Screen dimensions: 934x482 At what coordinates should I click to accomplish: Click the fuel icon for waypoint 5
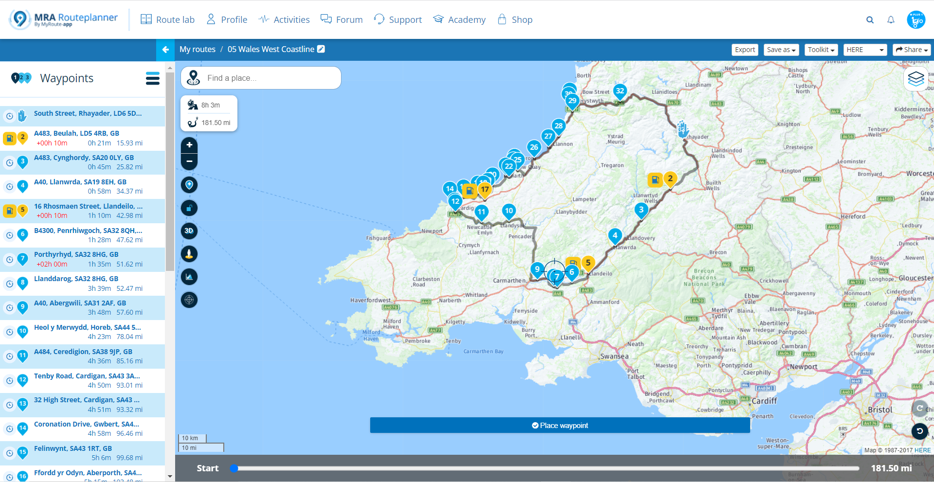[9, 211]
